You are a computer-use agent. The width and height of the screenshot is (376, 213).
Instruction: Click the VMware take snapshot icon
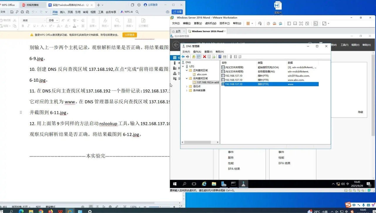(268, 24)
